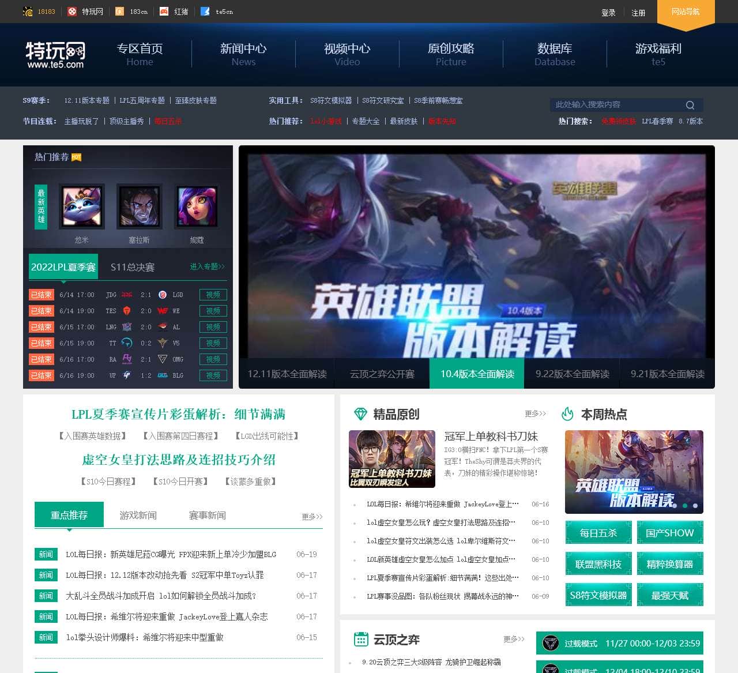Open LPL夏季赛宣传片彩蛋解析 headline
Screen dimensions: 738x673
click(179, 414)
